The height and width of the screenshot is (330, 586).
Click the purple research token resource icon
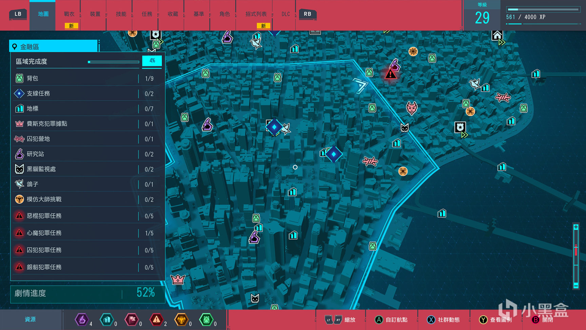[81, 319]
